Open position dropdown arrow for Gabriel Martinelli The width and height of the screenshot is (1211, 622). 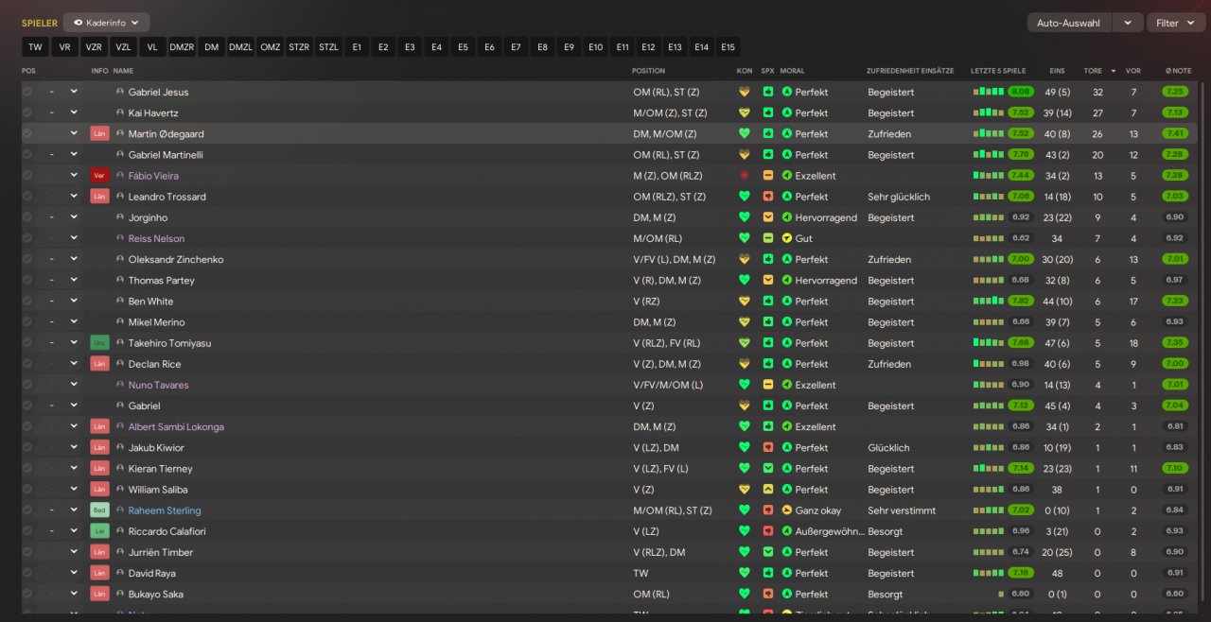[74, 154]
